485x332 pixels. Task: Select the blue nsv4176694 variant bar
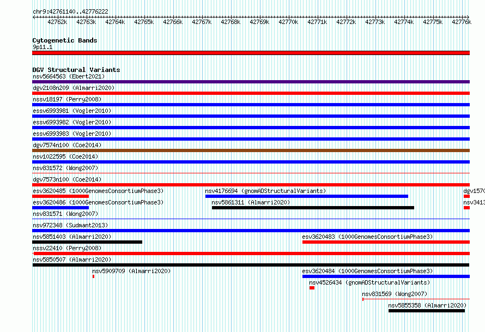[307, 196]
